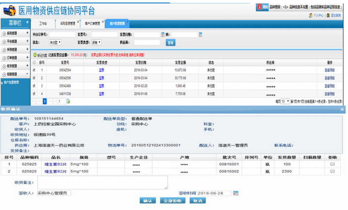The height and width of the screenshot is (210, 348).
Task: Click the green 标记付款 checkmark icon
Action: pyautogui.click(x=35, y=55)
